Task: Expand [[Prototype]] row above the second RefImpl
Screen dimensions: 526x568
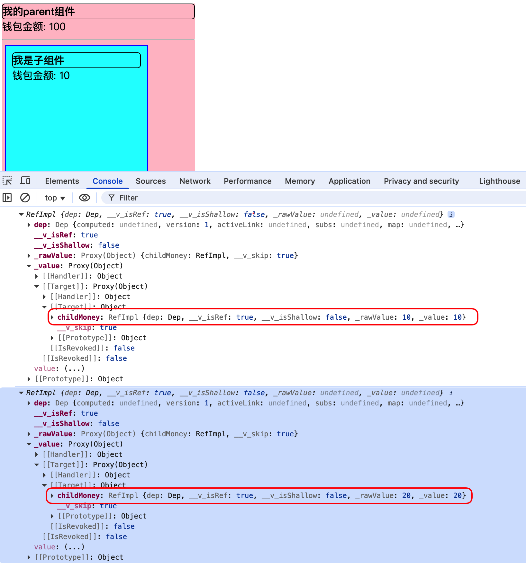Action: [x=29, y=379]
